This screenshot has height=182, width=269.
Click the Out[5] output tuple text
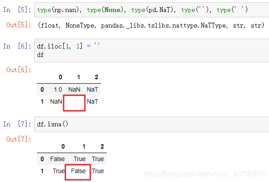pyautogui.click(x=150, y=25)
